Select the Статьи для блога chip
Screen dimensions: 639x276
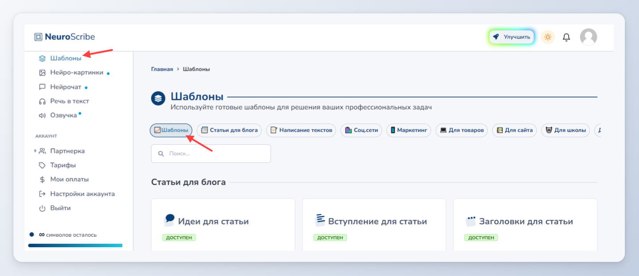(229, 130)
